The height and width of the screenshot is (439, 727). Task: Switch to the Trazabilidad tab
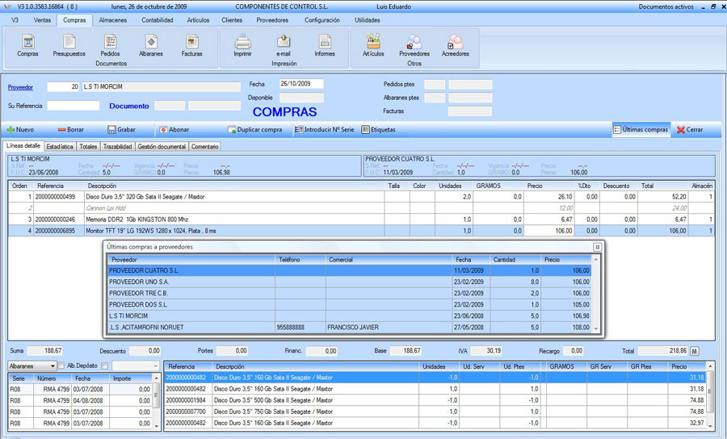pyautogui.click(x=117, y=146)
